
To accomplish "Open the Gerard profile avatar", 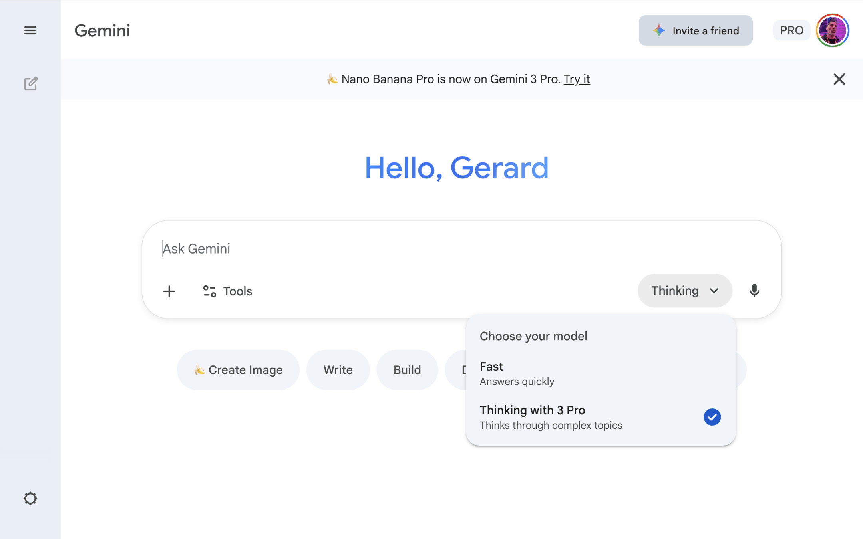I will 832,30.
